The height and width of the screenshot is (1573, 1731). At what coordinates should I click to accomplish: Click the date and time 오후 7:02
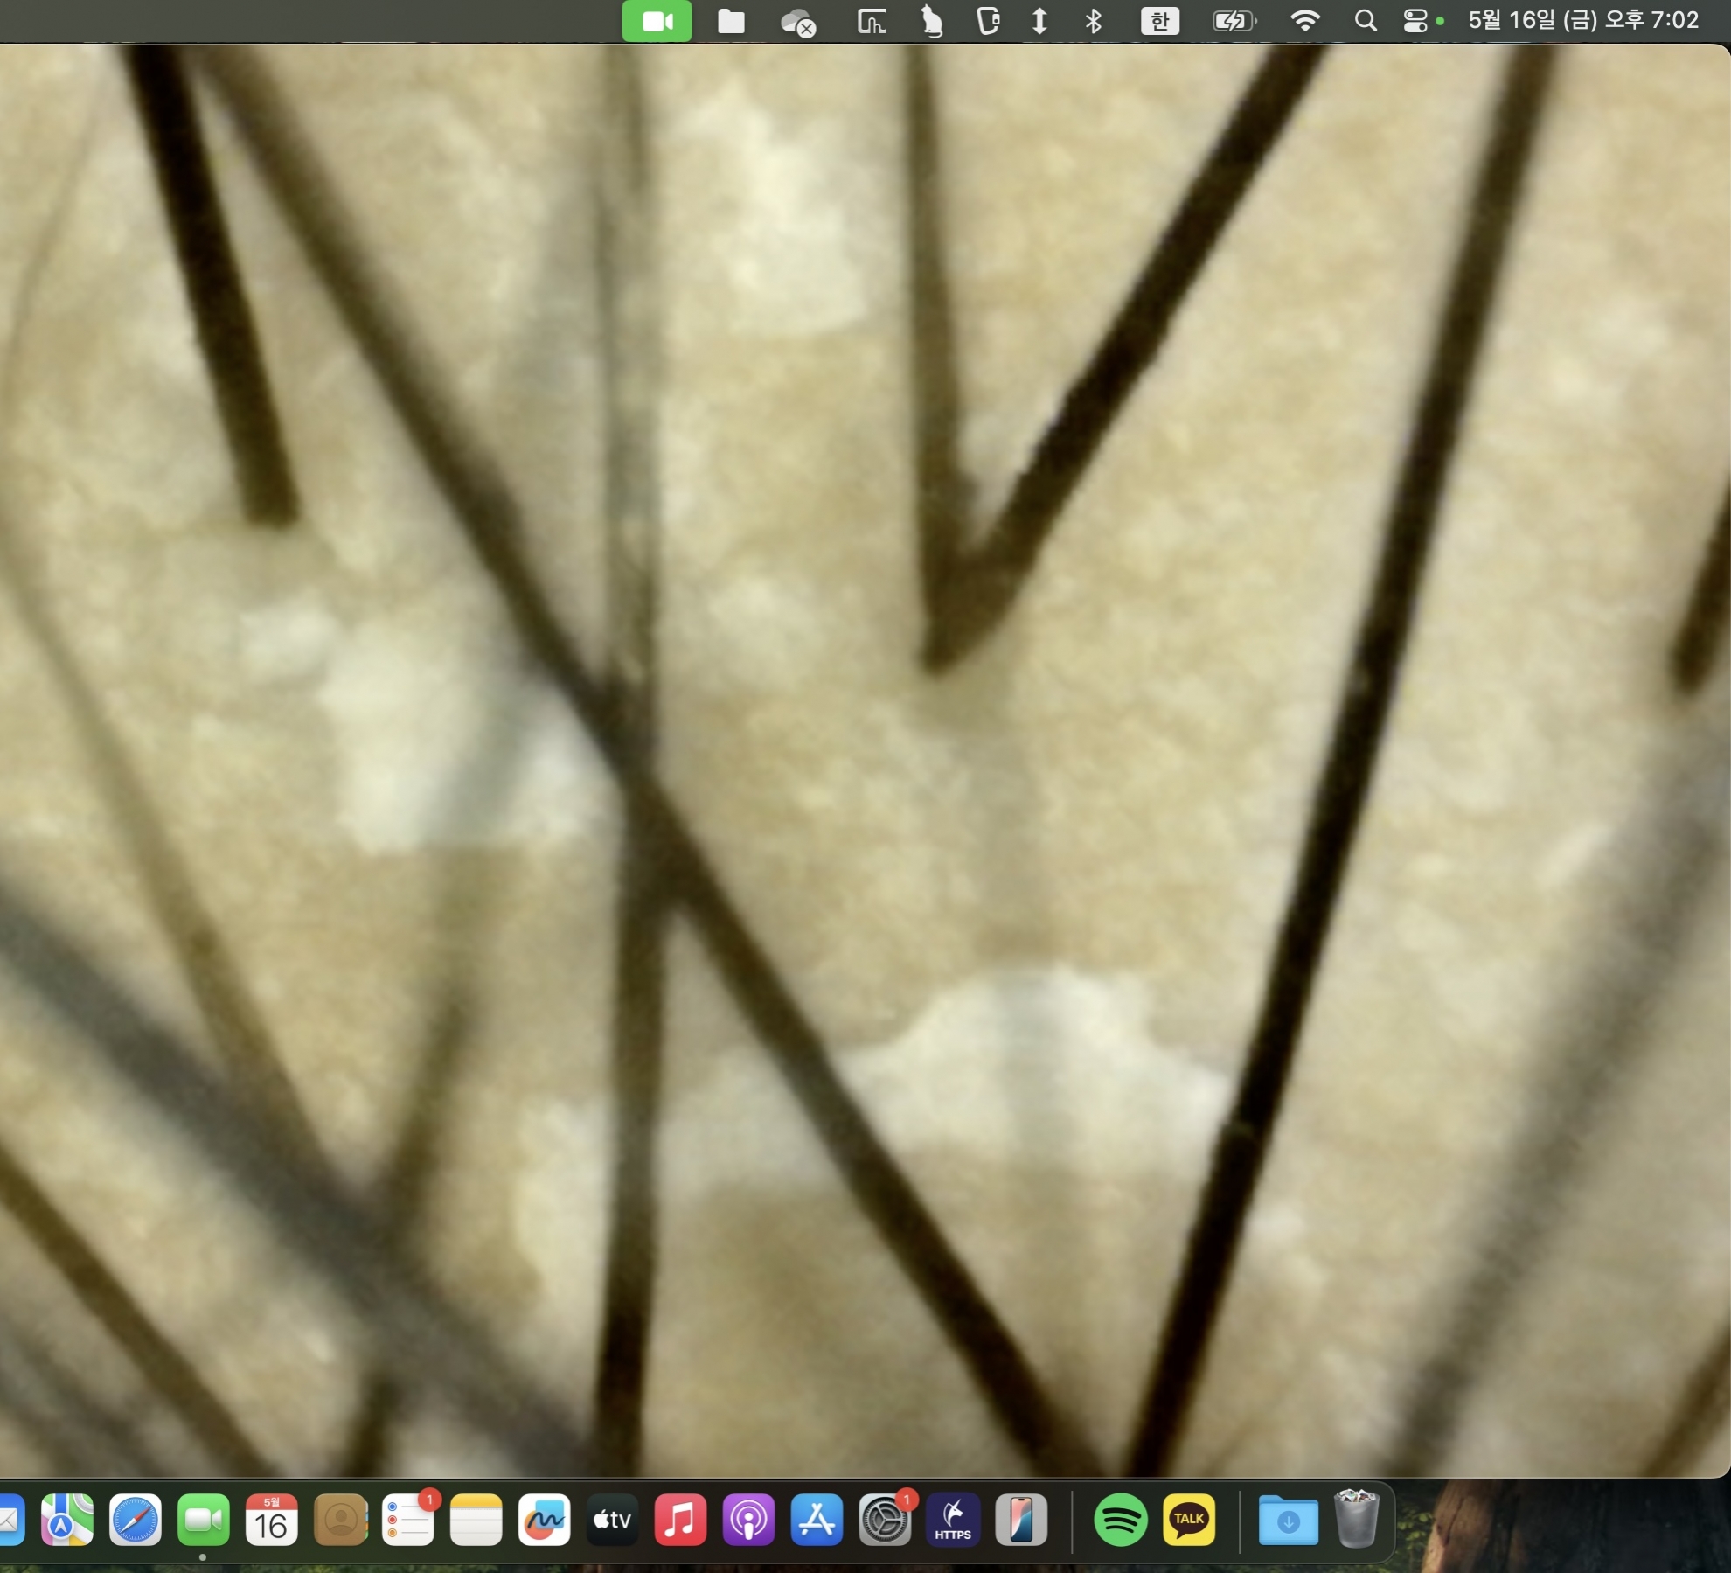1583,20
